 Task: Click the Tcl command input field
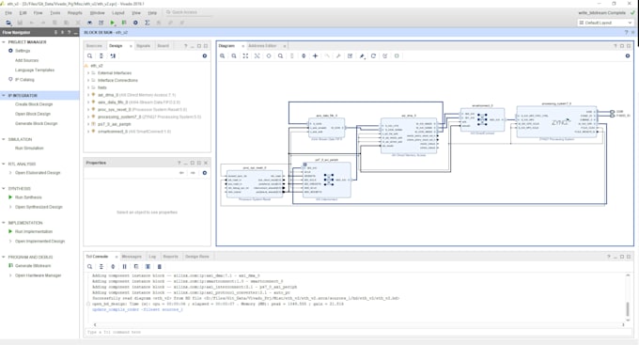pos(358,333)
